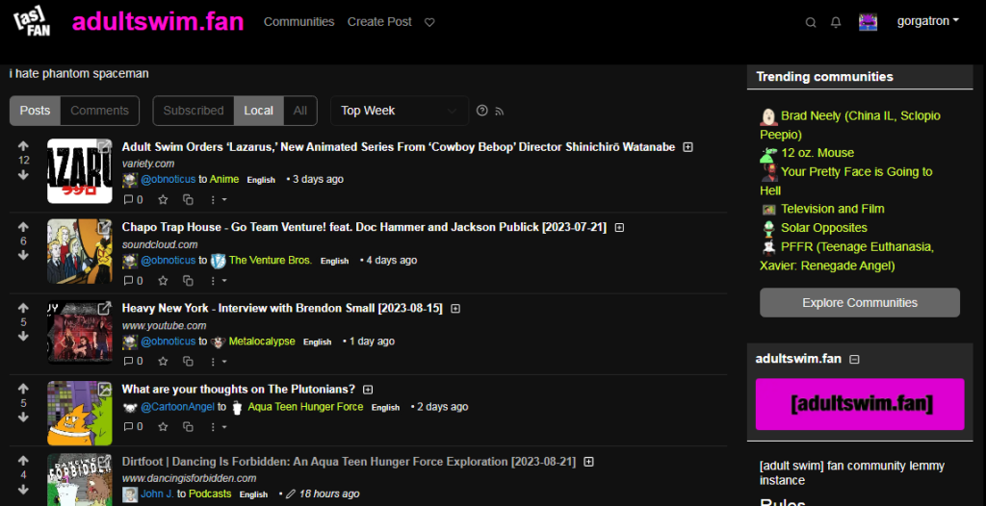Save the Plutonians post with star

point(163,427)
